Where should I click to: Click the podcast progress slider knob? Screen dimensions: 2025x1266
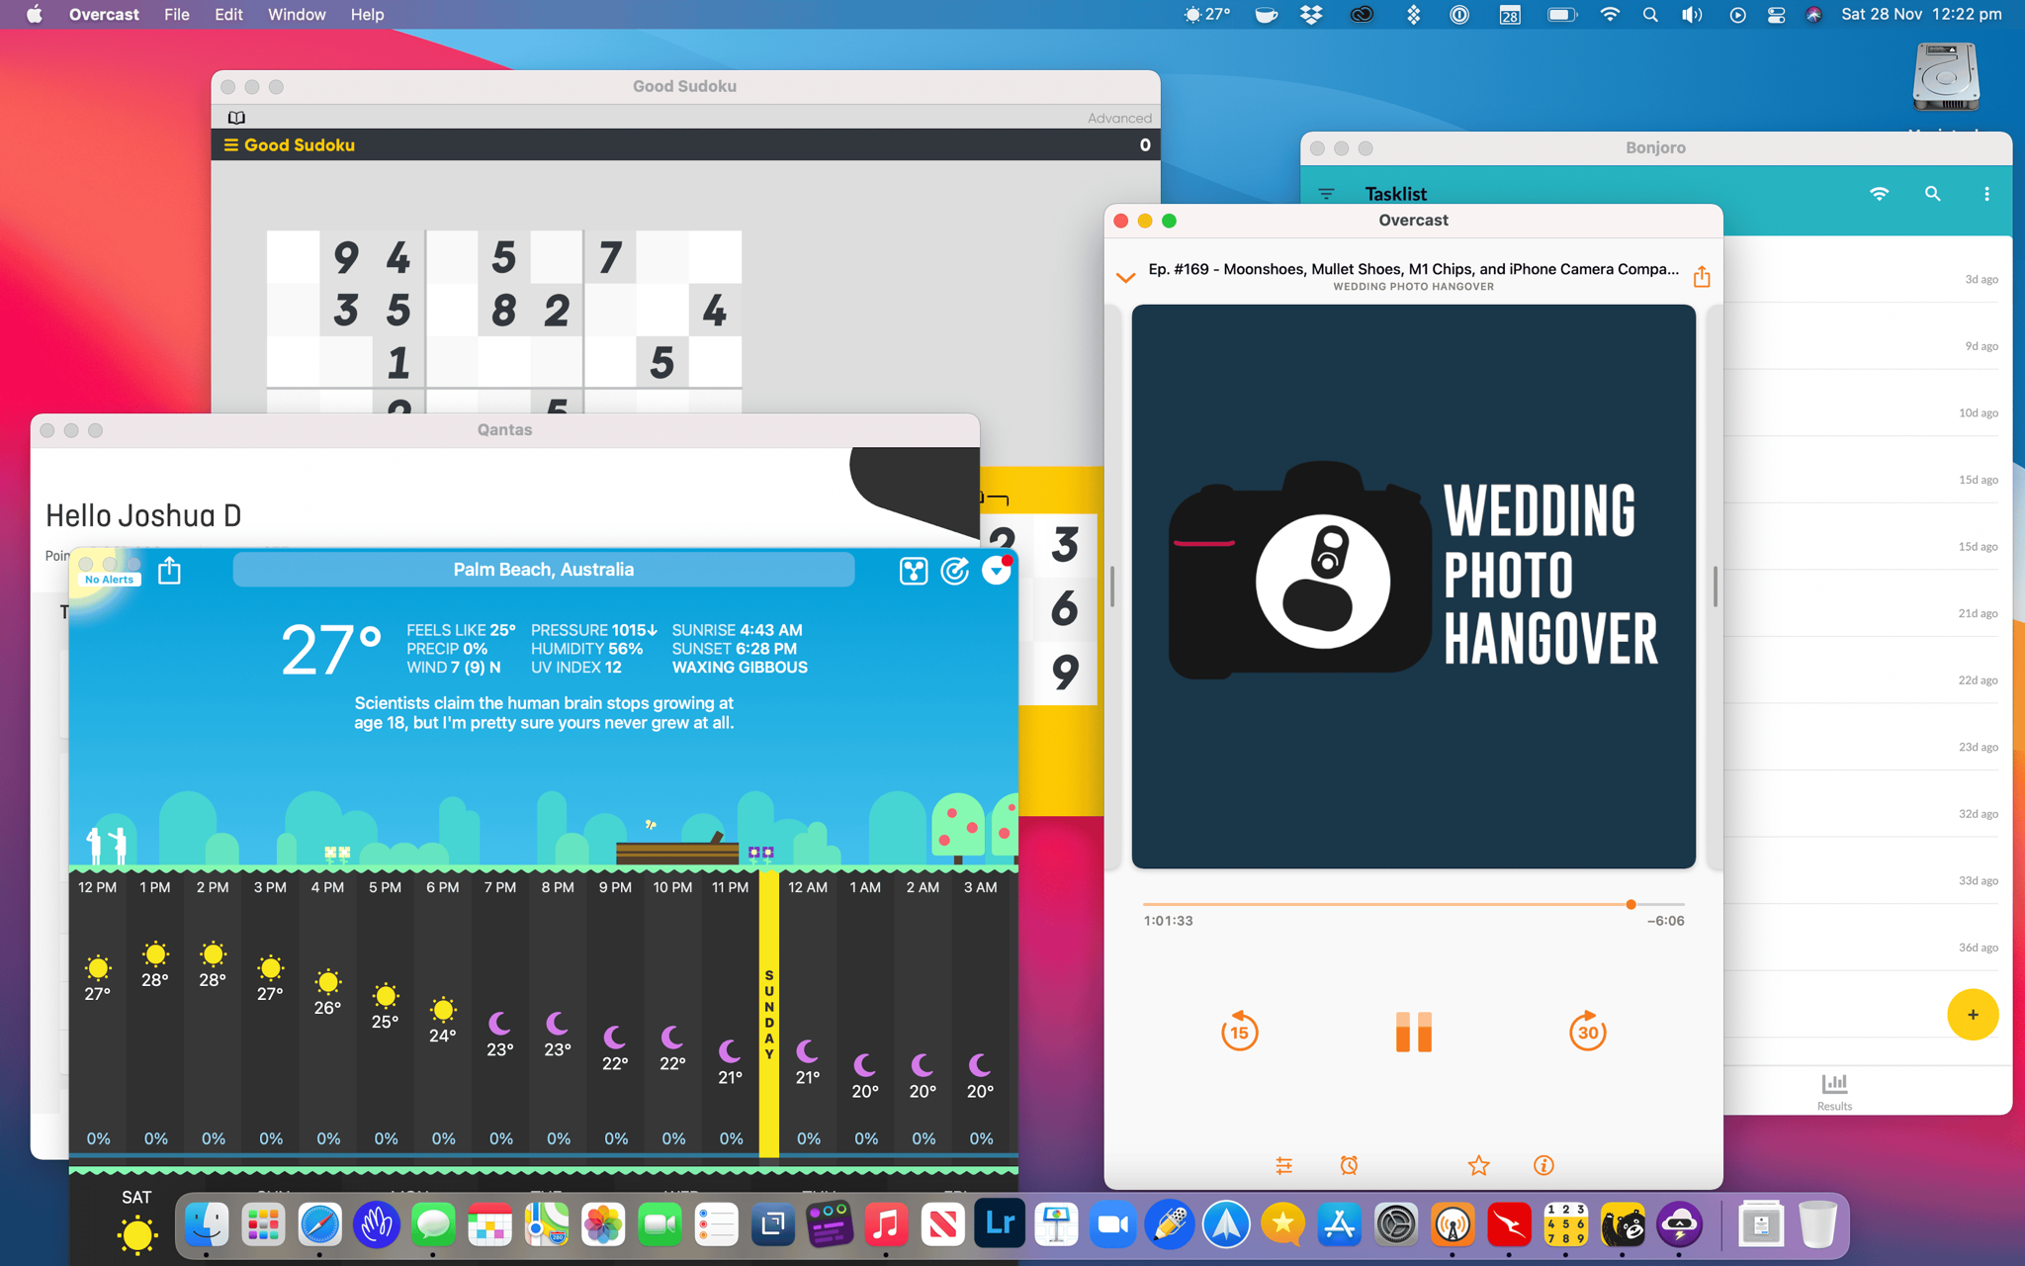tap(1630, 904)
